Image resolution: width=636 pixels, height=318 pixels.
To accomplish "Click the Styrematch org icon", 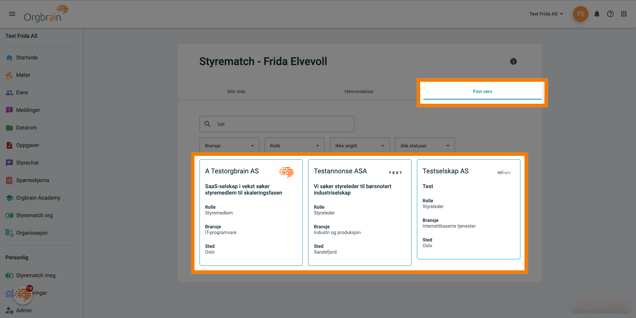I will tap(9, 215).
